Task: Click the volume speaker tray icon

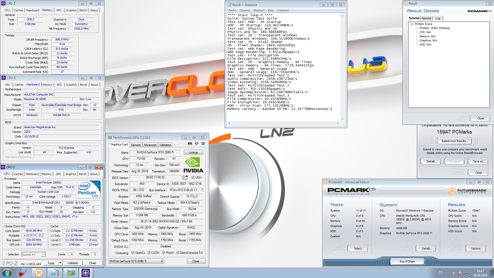Action: click(x=454, y=273)
